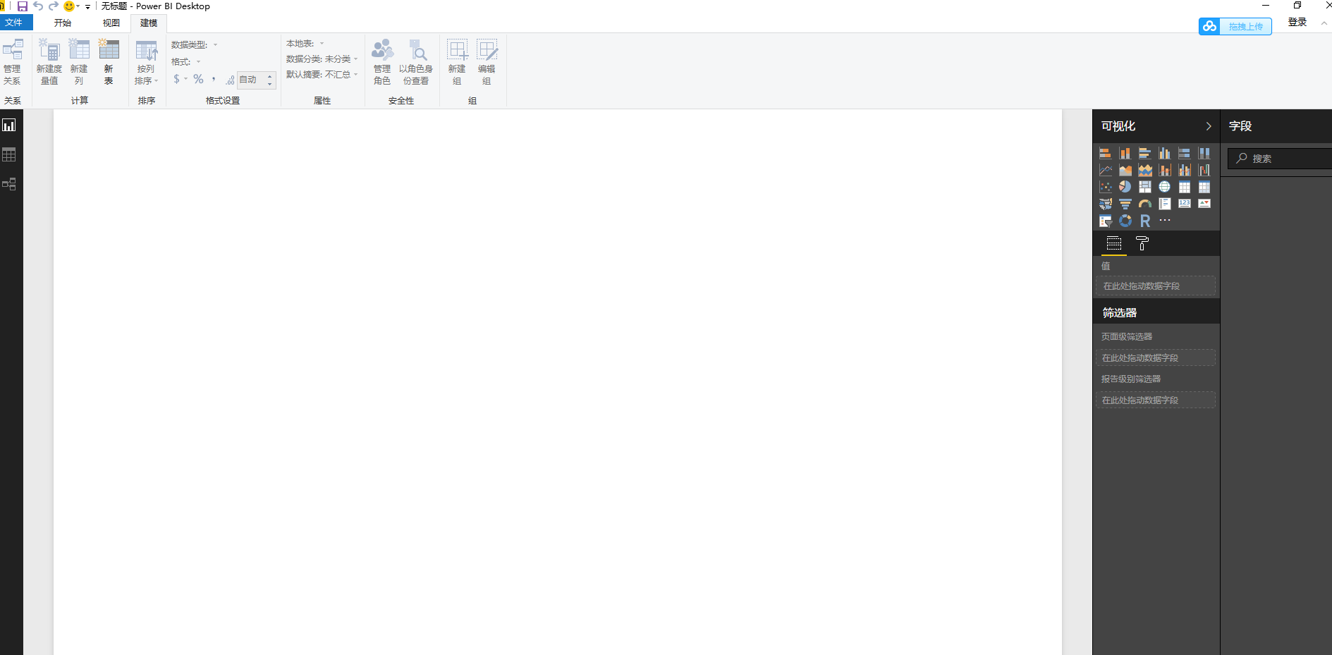Create a new table (新表)
Image resolution: width=1332 pixels, height=655 pixels.
(x=109, y=62)
